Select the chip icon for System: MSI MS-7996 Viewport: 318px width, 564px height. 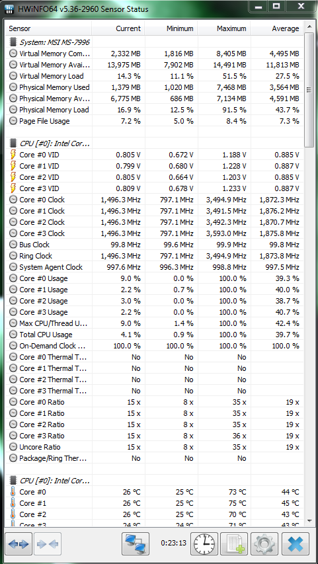[13, 42]
